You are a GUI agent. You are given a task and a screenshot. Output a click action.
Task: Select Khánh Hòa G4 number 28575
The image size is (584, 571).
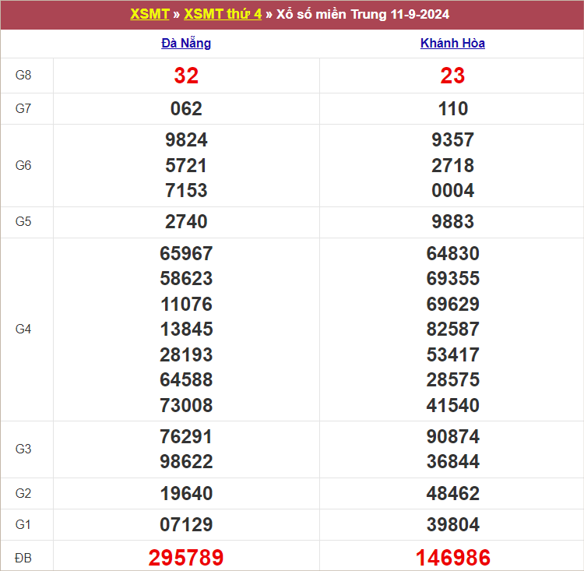click(452, 380)
